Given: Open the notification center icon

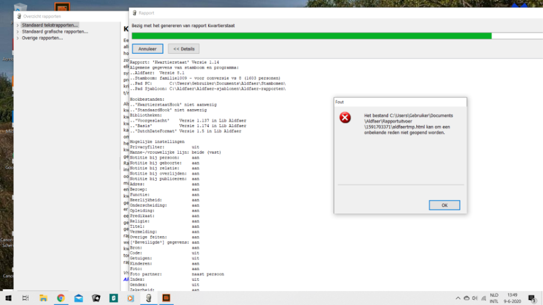Looking at the screenshot, I should [532, 298].
